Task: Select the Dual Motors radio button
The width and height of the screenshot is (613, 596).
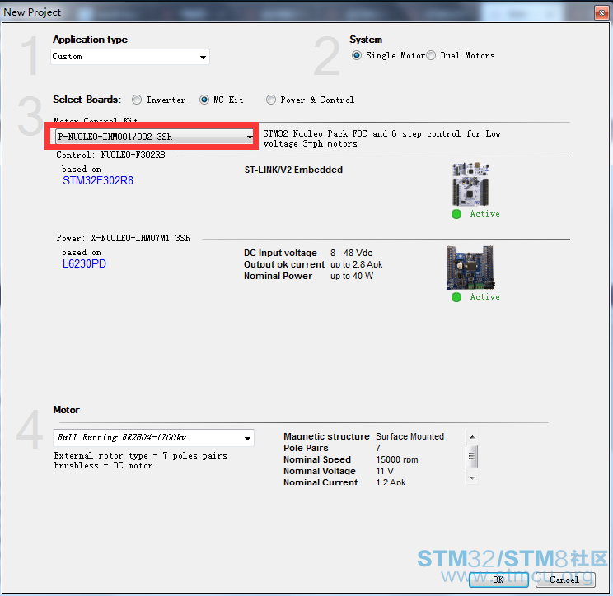Action: pos(431,55)
